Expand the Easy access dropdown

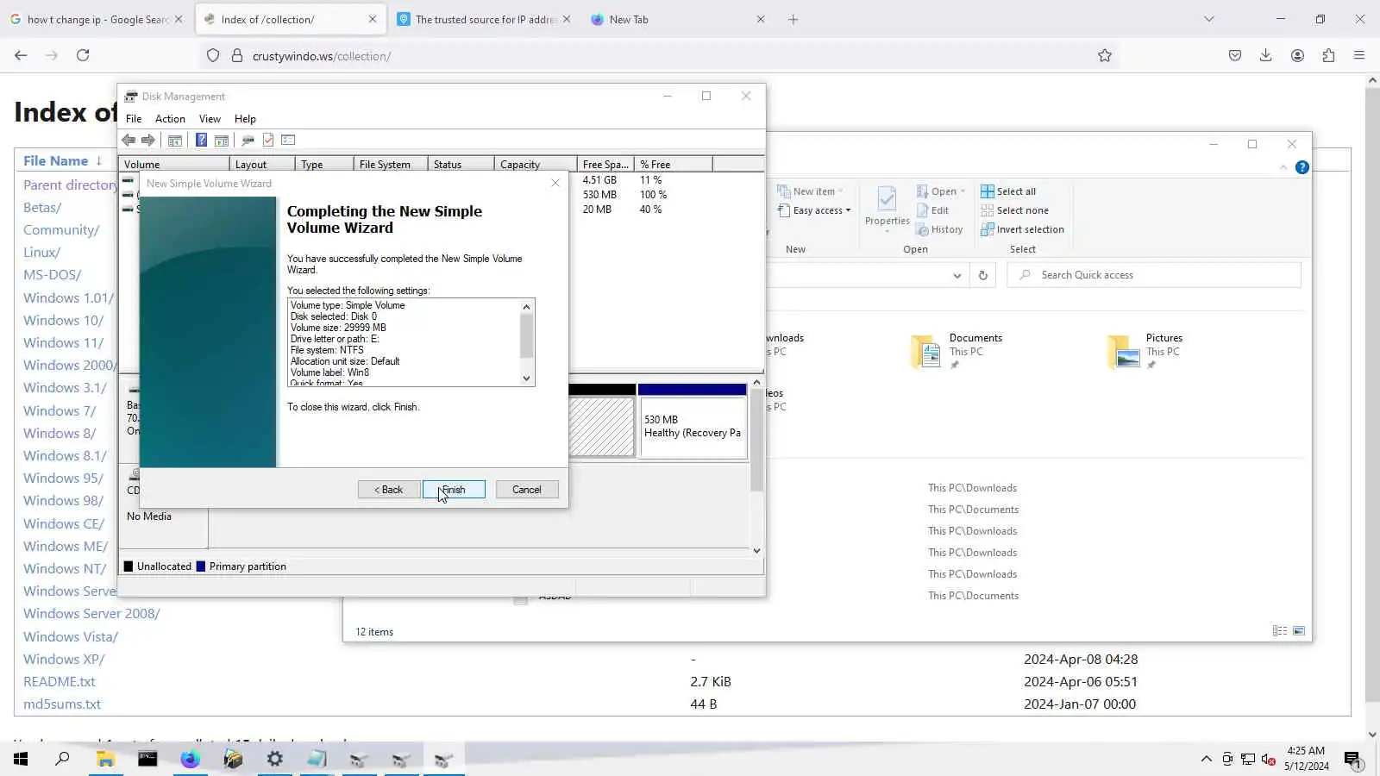tap(814, 210)
